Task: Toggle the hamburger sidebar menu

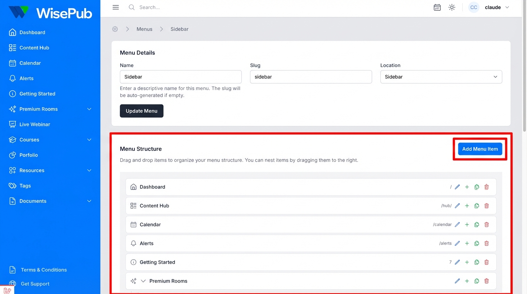Action: tap(116, 7)
